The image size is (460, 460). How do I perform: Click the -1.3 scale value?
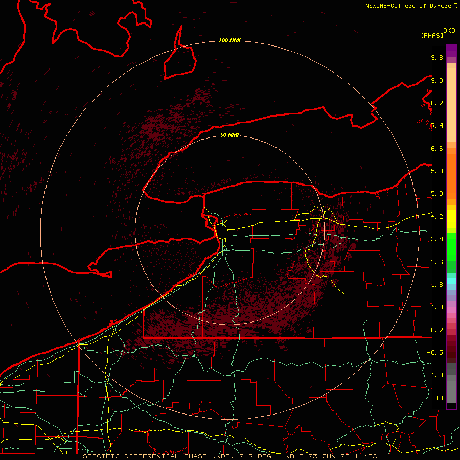pos(435,375)
